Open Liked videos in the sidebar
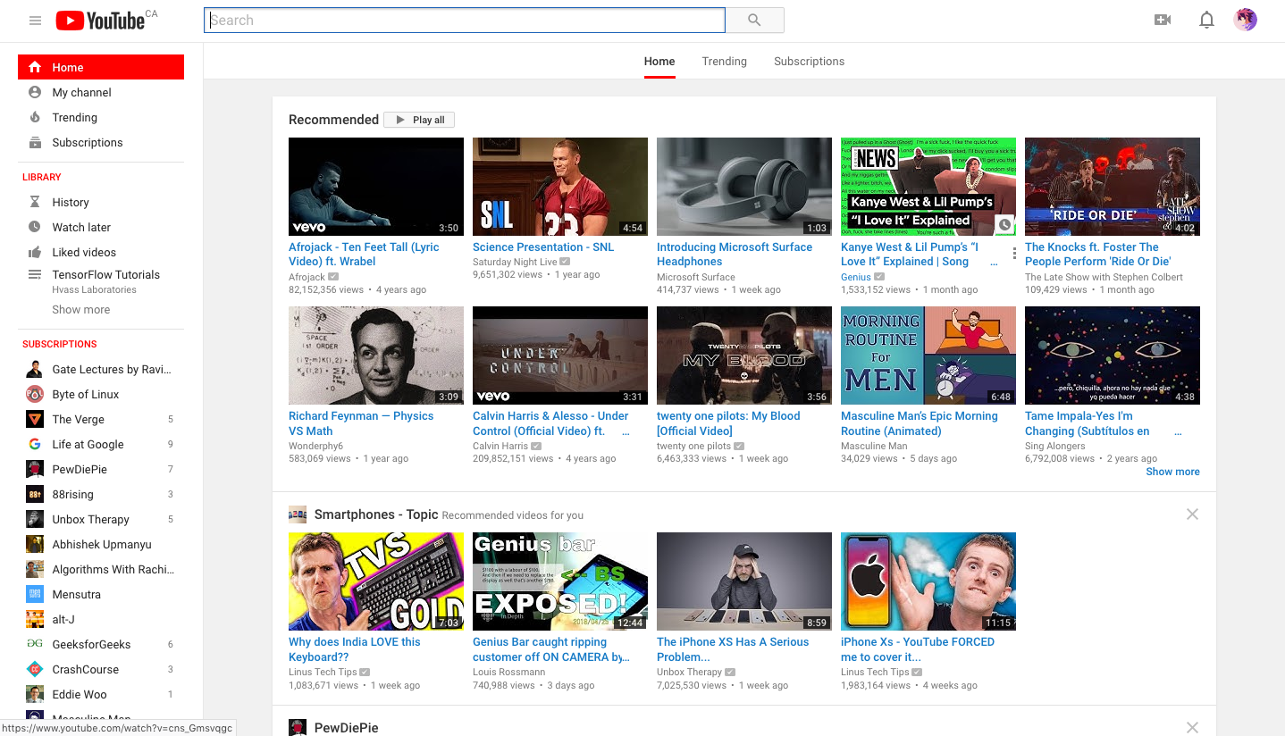 pyautogui.click(x=84, y=253)
